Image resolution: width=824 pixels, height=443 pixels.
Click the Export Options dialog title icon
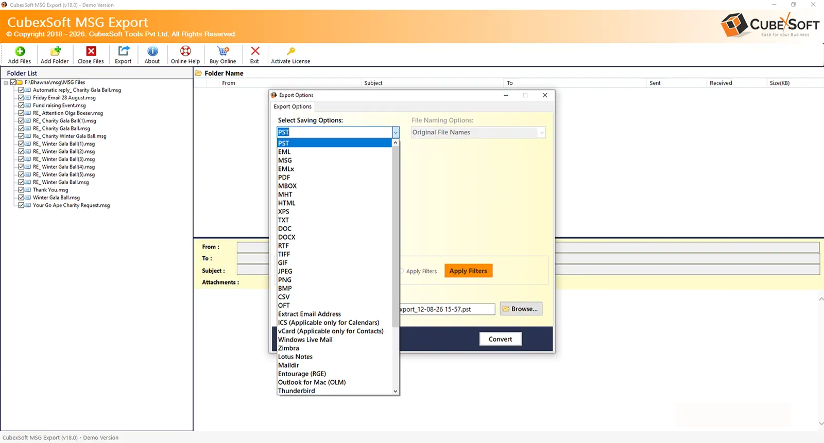click(x=274, y=95)
